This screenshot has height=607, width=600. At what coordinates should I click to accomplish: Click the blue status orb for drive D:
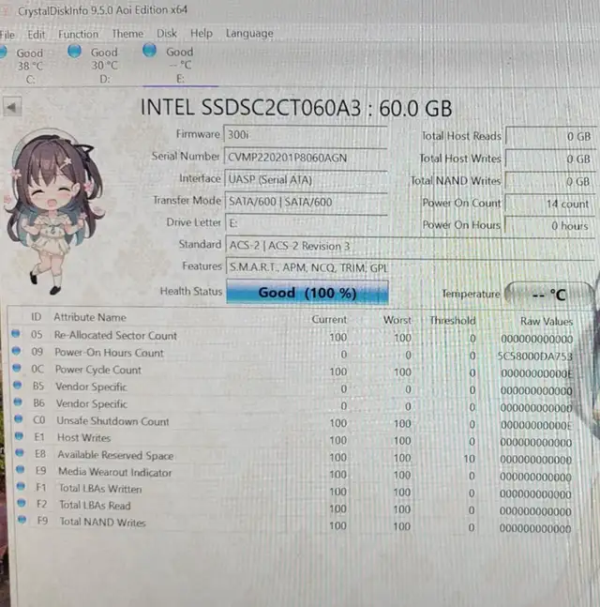coord(74,51)
